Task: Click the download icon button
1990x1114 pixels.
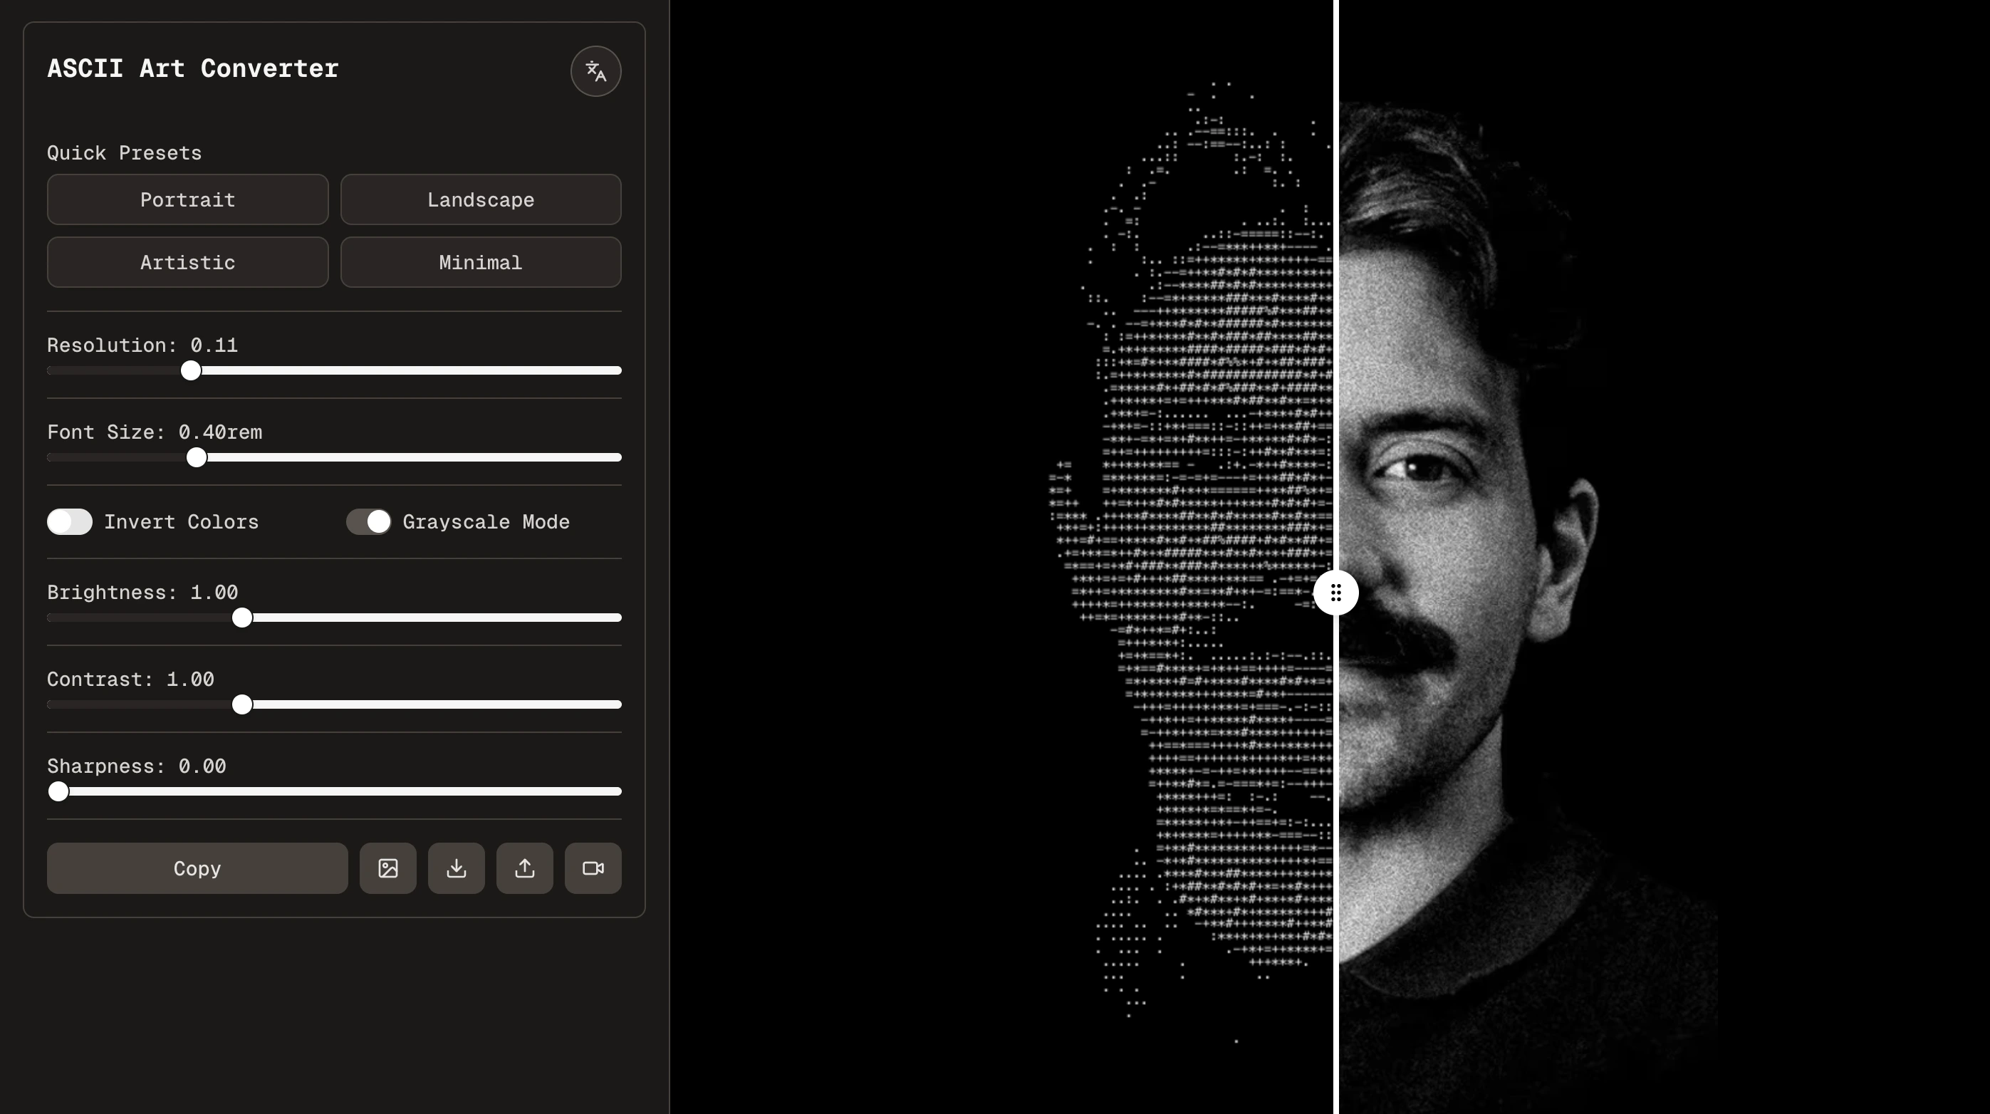Action: [457, 868]
